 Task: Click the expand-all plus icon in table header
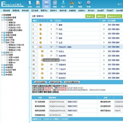pyautogui.click(x=43, y=21)
